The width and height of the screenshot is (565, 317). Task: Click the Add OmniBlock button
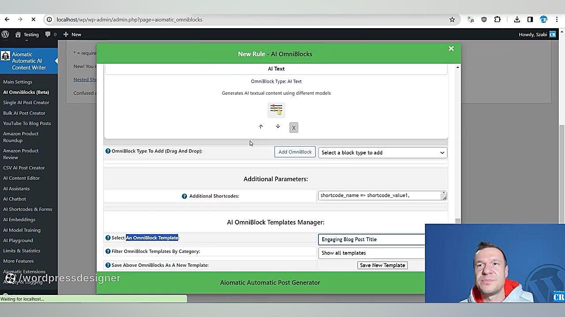(295, 152)
